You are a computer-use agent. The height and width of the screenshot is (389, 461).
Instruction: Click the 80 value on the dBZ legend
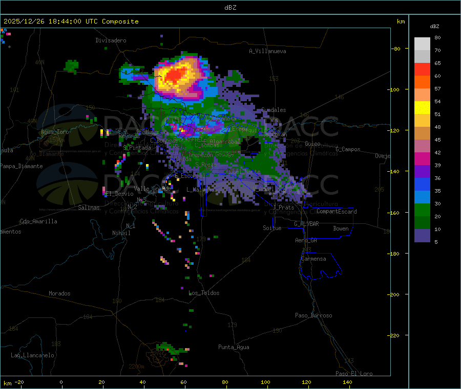click(x=437, y=37)
